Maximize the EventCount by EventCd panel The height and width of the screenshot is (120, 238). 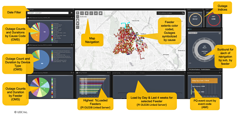pyautogui.click(x=221, y=73)
